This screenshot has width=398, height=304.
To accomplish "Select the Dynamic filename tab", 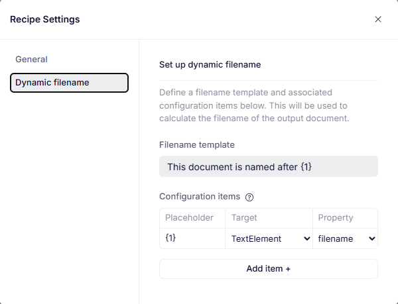I will point(69,83).
